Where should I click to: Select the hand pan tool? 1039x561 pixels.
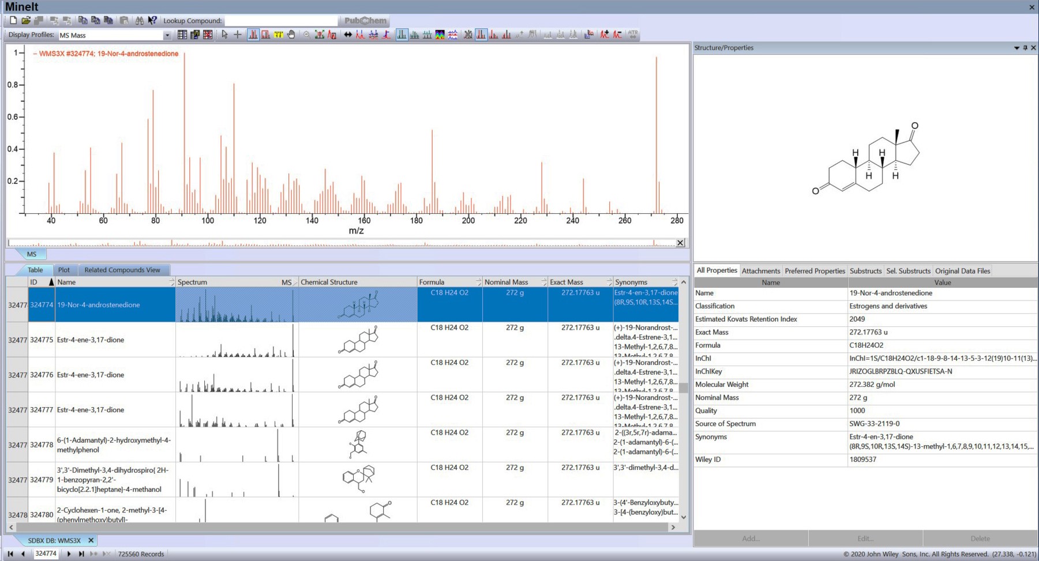(x=291, y=35)
